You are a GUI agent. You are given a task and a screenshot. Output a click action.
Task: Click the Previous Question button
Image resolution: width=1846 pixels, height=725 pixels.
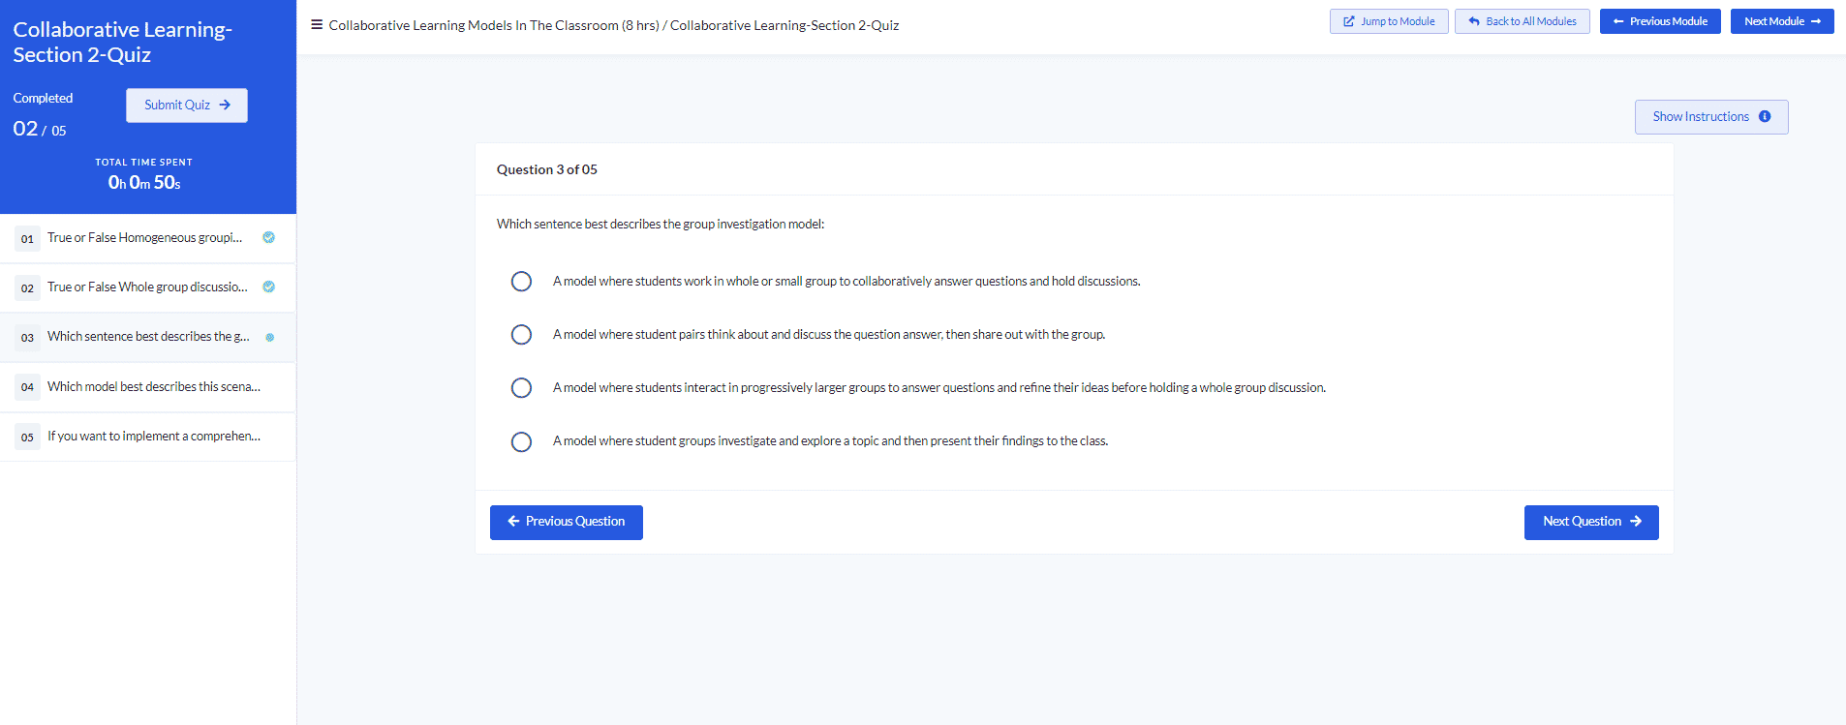click(x=567, y=522)
